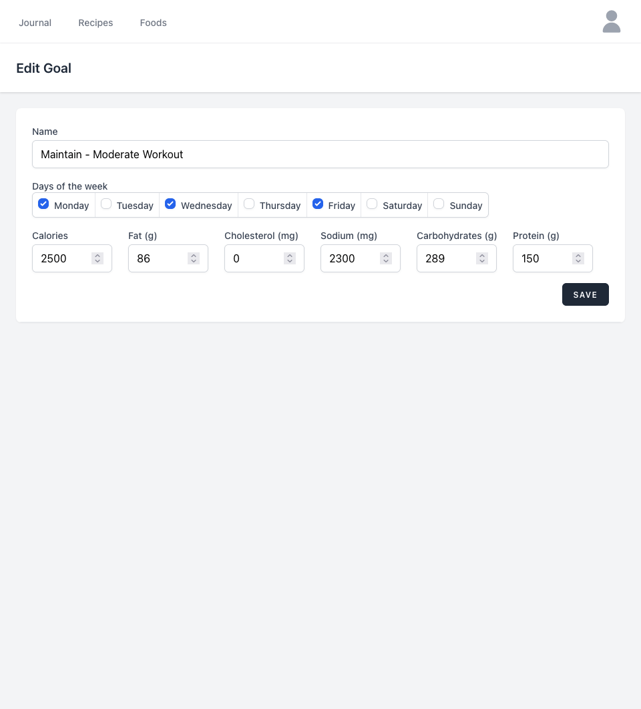The width and height of the screenshot is (641, 709).
Task: Click the Cholesterol spinner arrows
Action: pos(290,258)
